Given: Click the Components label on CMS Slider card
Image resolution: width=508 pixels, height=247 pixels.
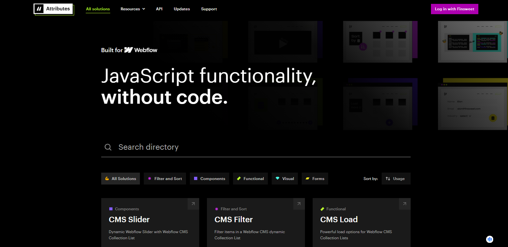Looking at the screenshot, I should [x=127, y=209].
